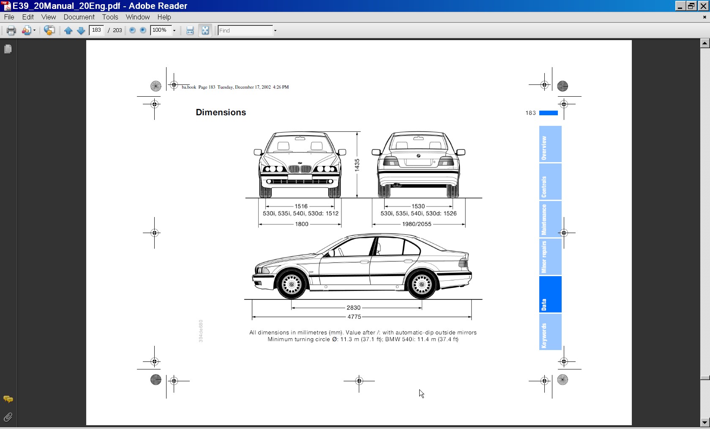Click the zoom field showing 100%
Screen dimensions: 710x429
[161, 30]
